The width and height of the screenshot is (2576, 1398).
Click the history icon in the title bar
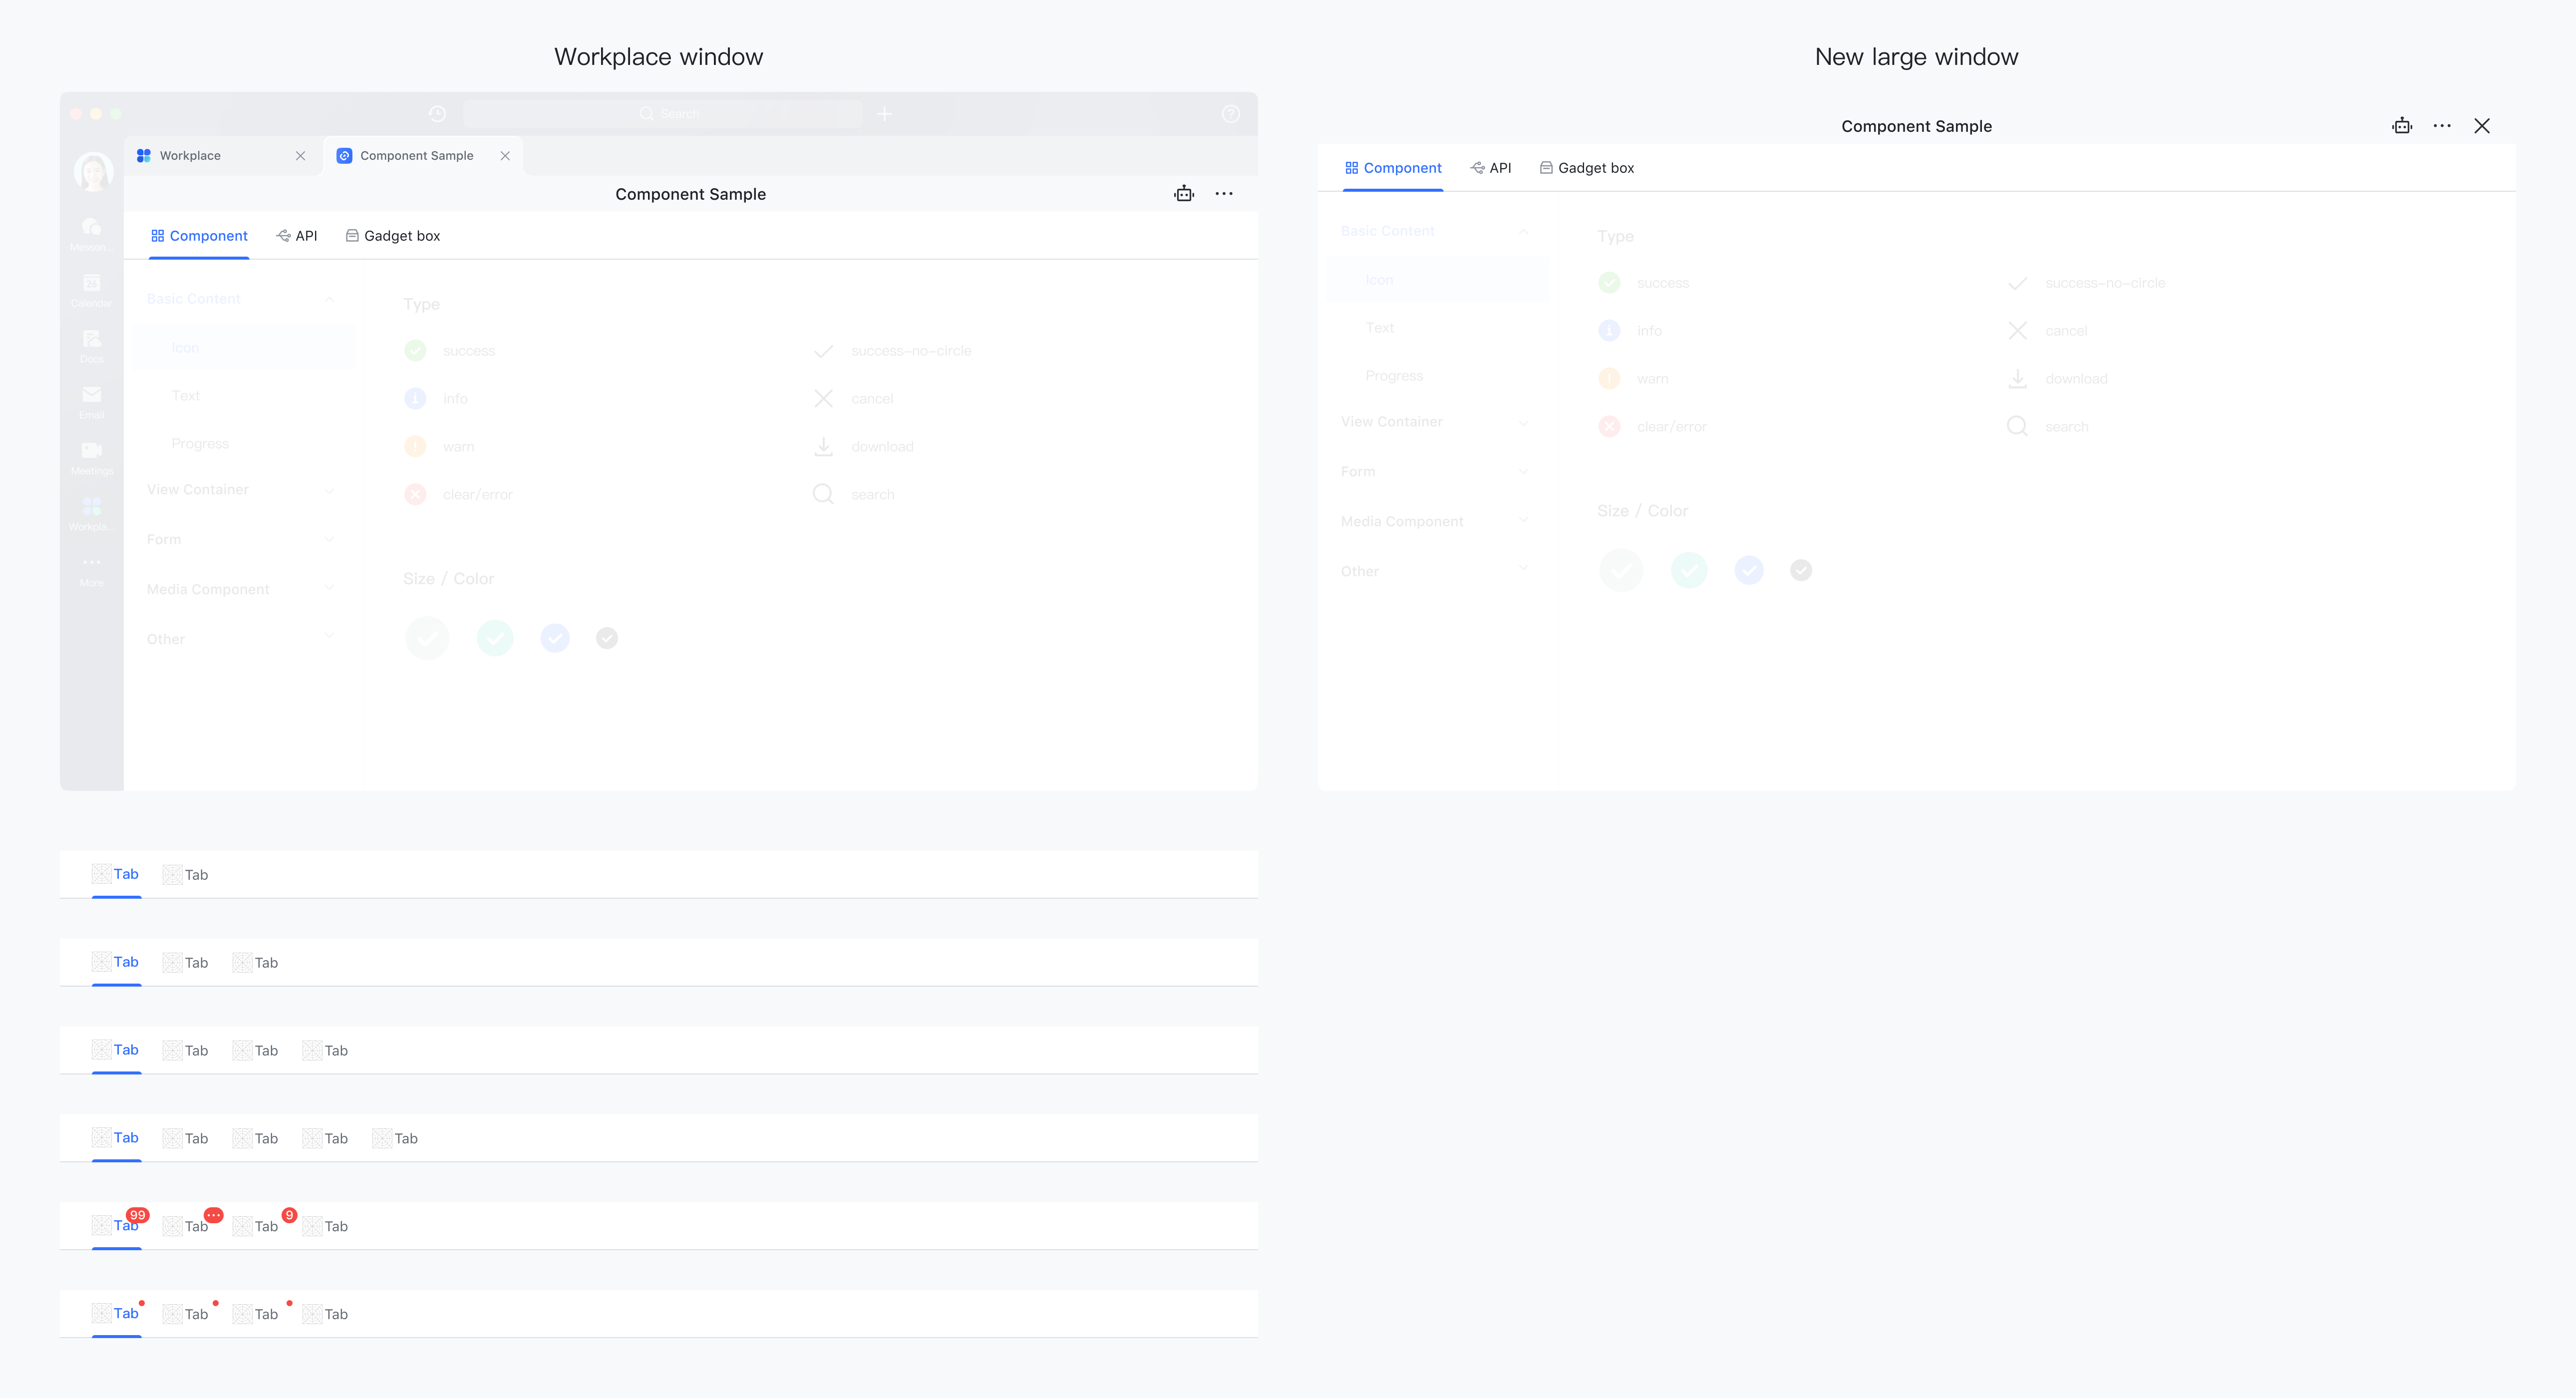click(437, 113)
